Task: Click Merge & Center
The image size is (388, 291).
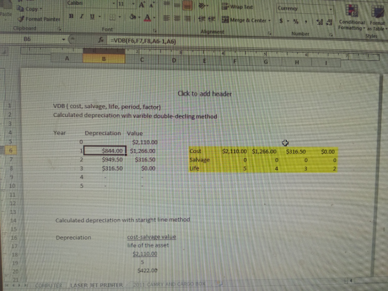Action: click(244, 20)
